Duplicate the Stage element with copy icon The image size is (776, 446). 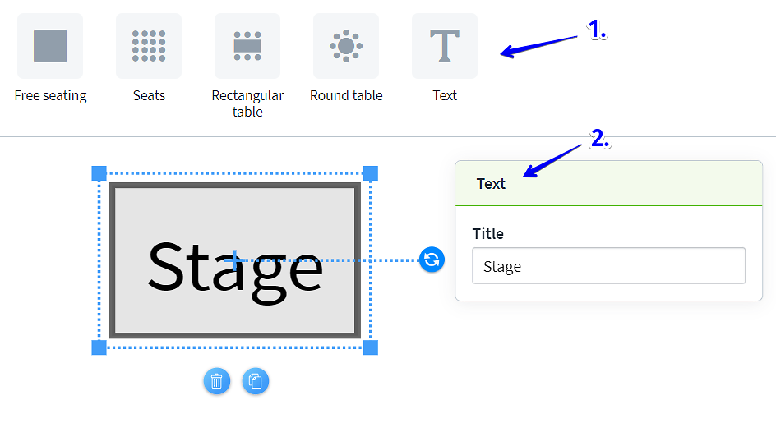pyautogui.click(x=256, y=381)
